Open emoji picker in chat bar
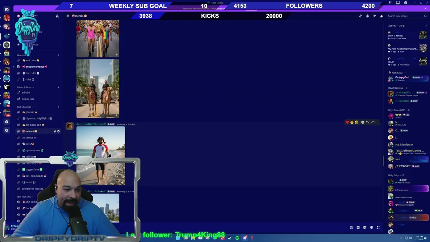 click(372, 228)
